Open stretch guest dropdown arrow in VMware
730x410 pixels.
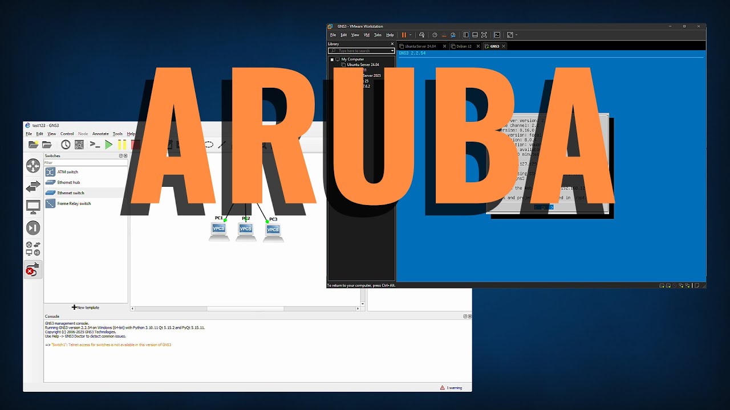pyautogui.click(x=516, y=35)
